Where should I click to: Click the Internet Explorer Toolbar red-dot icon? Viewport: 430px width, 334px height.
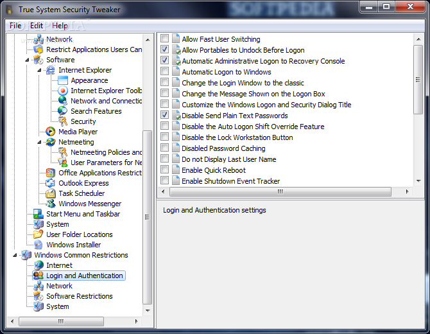coord(63,91)
